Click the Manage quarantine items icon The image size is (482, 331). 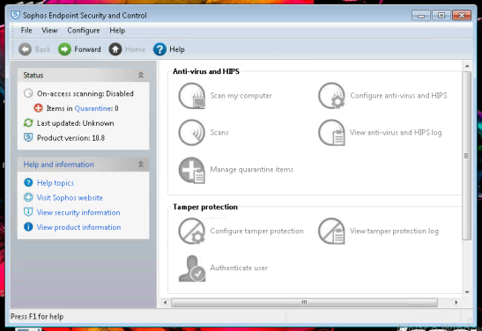(192, 170)
